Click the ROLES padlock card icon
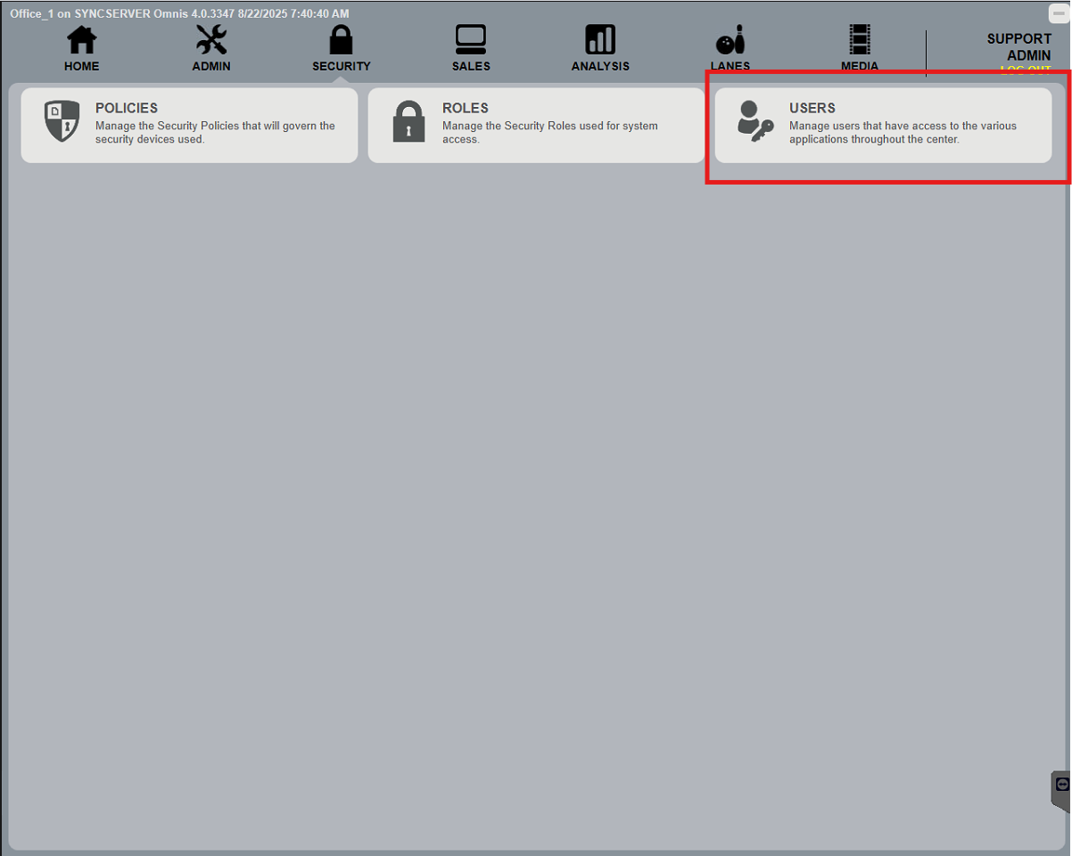This screenshot has height=856, width=1072. coord(408,121)
